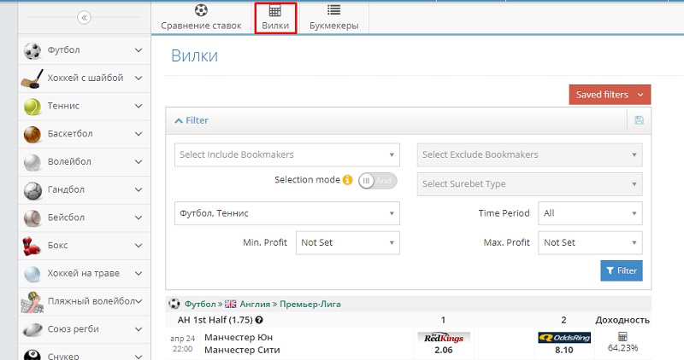Screen dimensions: 684x360
Task: Switch to the Букмекеры tab
Action: 333,18
